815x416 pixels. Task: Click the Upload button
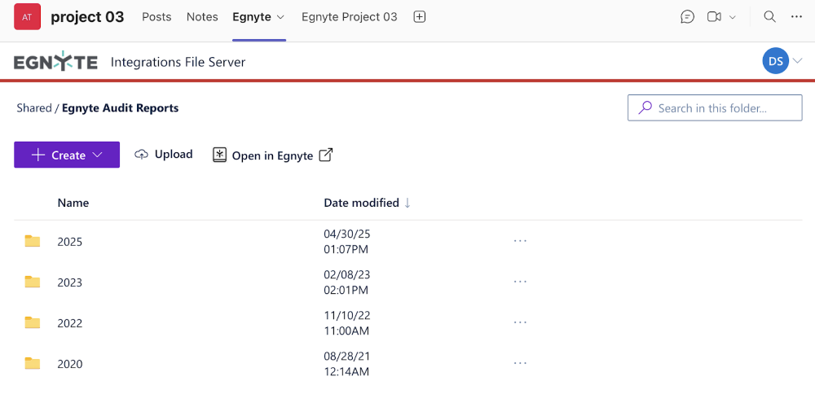163,154
